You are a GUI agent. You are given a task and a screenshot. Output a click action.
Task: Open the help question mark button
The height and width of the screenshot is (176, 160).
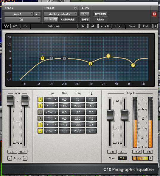coord(155,26)
